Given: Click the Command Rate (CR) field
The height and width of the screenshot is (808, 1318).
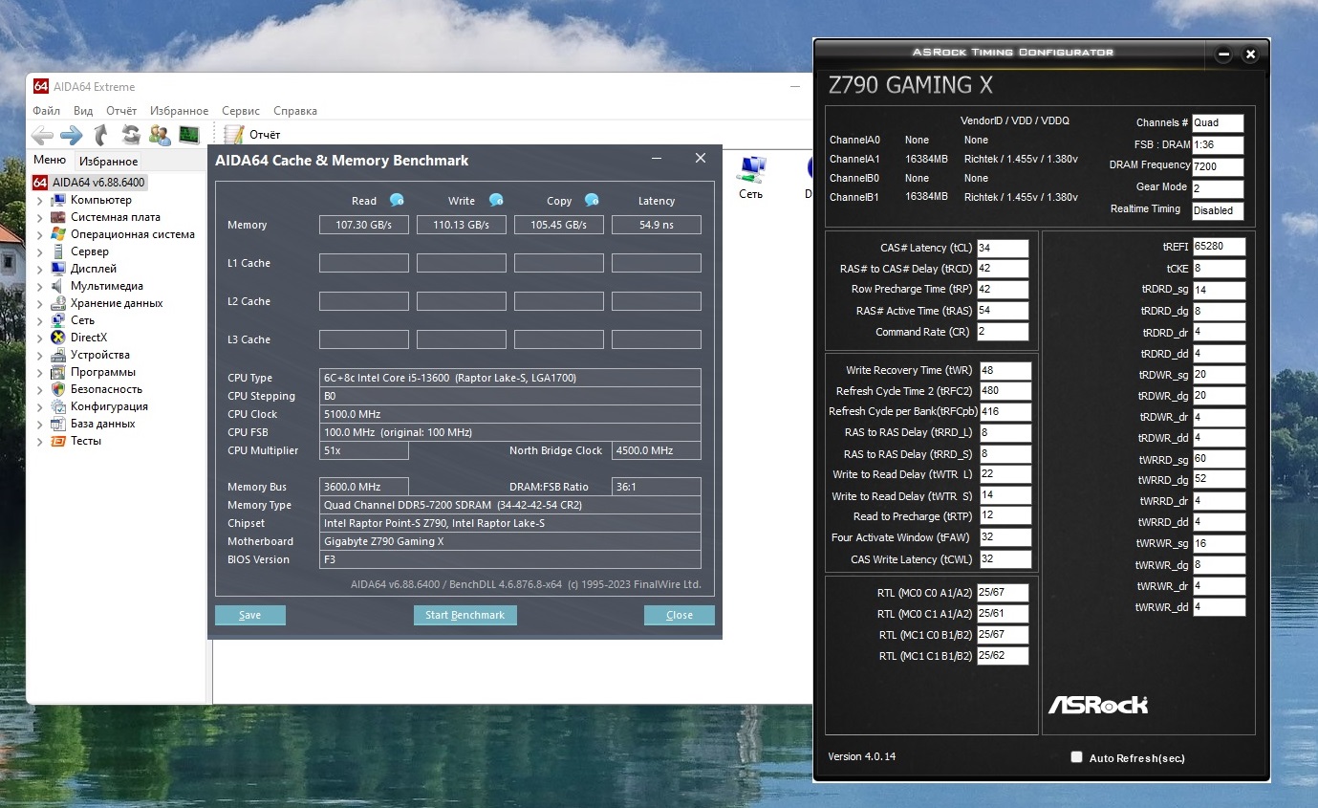Looking at the screenshot, I should (x=1003, y=332).
